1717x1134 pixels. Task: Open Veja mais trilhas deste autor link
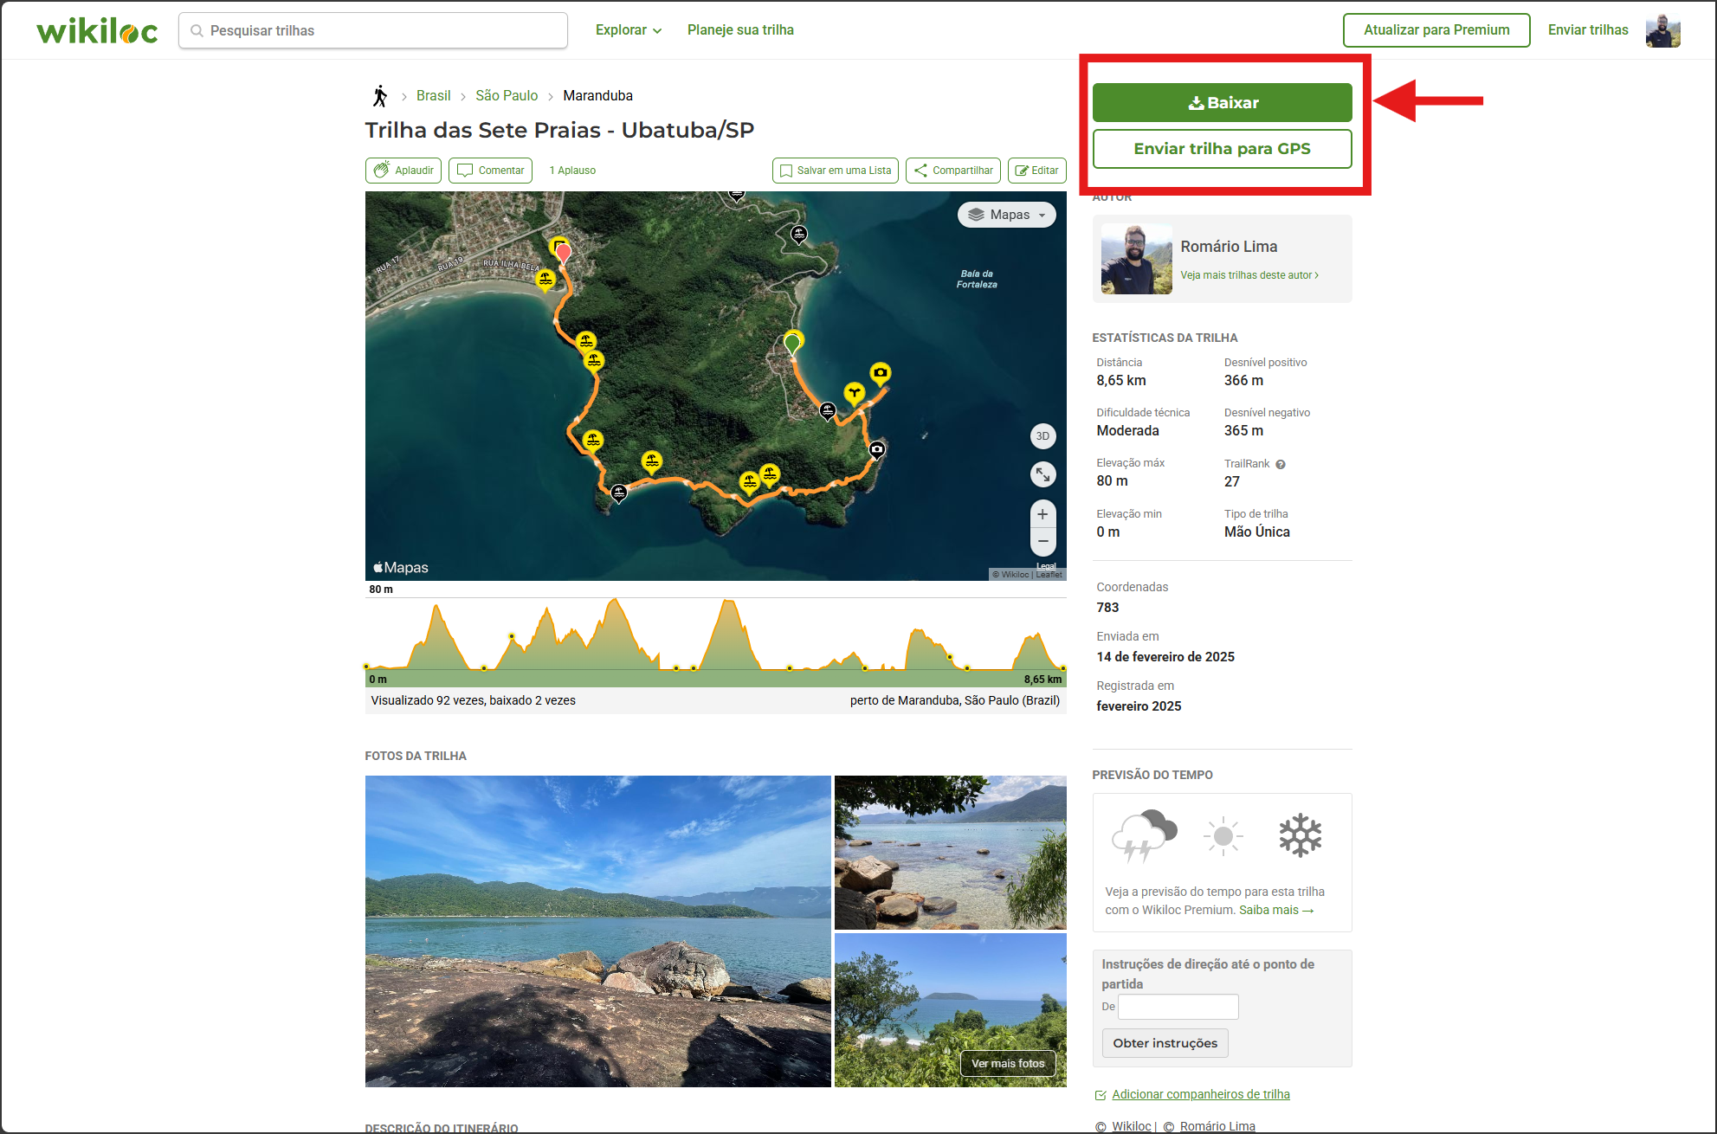(1249, 275)
